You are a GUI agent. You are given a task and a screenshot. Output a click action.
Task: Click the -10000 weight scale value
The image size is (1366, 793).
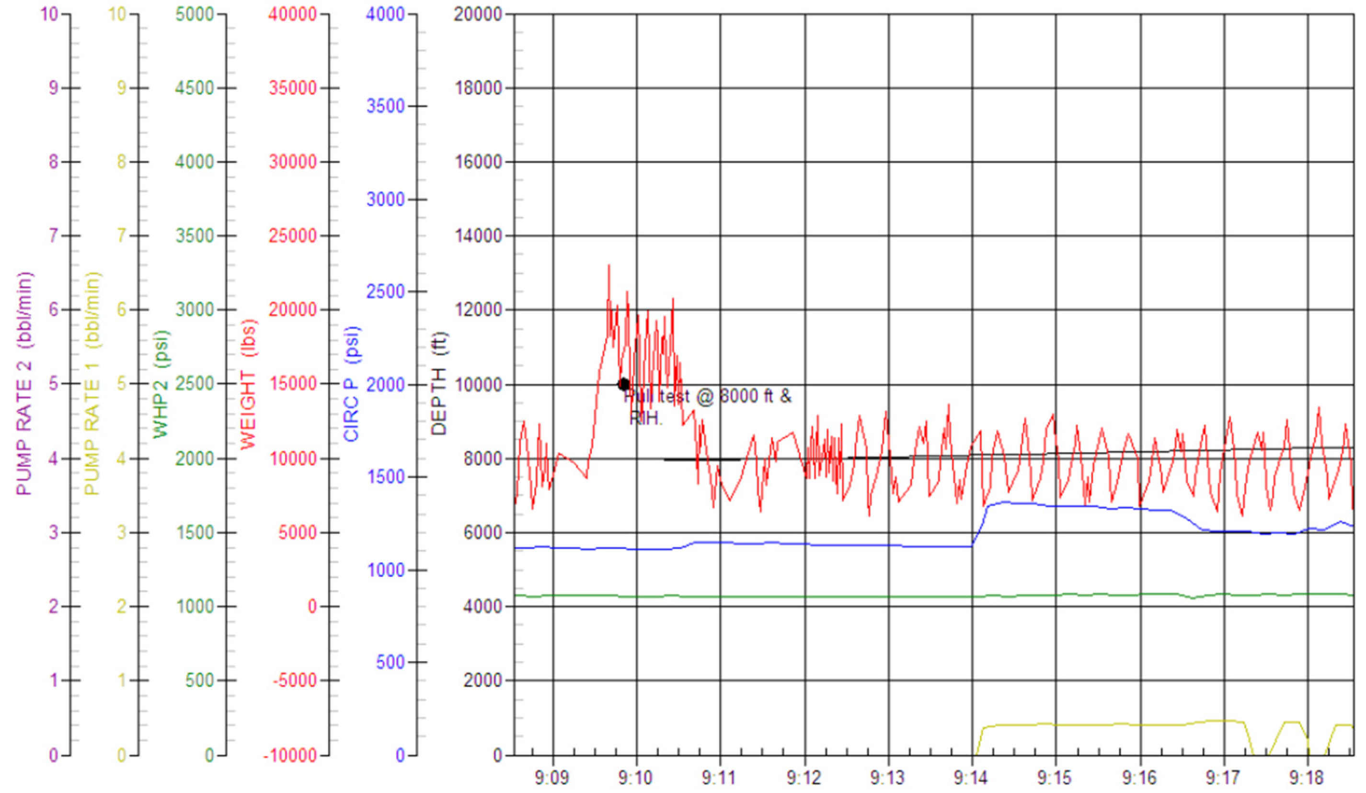click(290, 755)
